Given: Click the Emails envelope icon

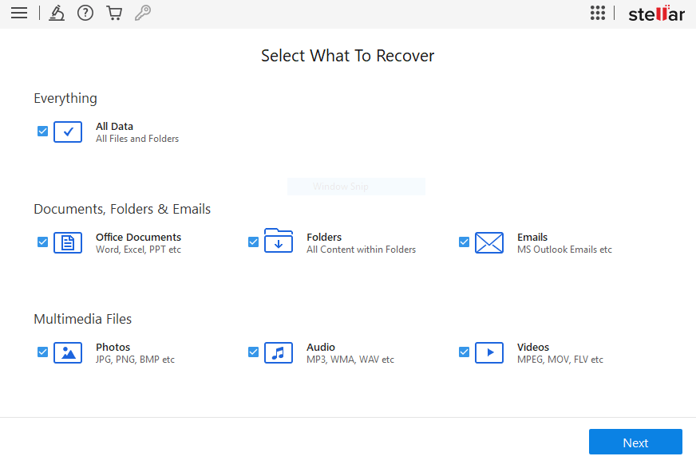Looking at the screenshot, I should (x=489, y=242).
